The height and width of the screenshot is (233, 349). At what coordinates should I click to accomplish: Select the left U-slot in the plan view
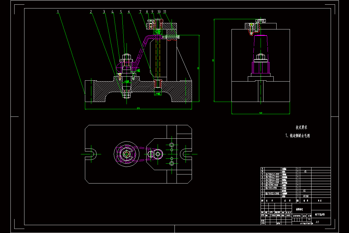pos(91,153)
